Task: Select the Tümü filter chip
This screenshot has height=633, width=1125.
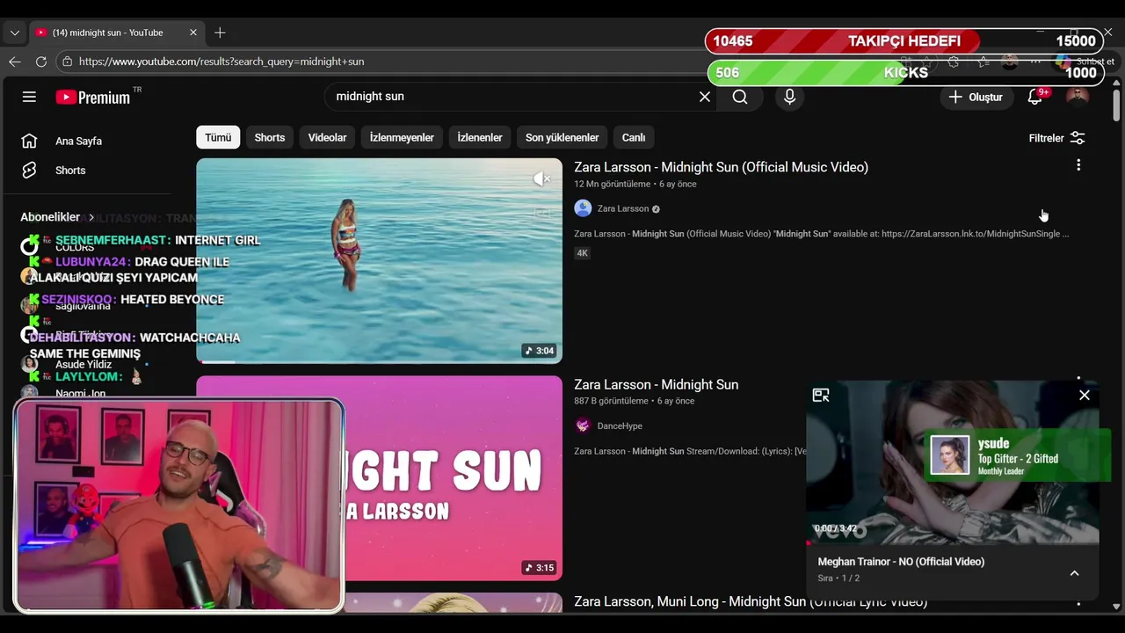Action: [218, 137]
